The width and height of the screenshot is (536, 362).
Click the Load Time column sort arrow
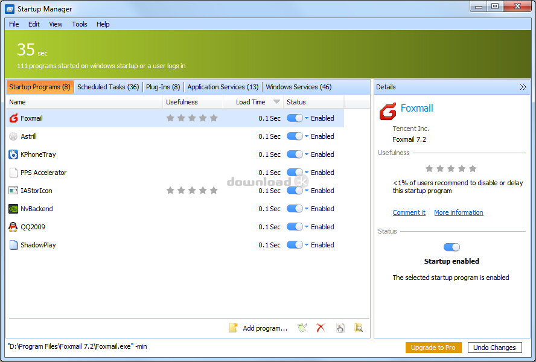click(278, 102)
